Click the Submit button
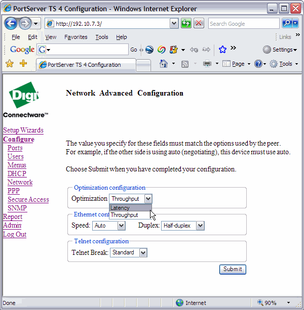The image size is (304, 310). pos(233,269)
